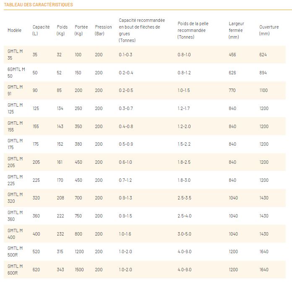Image resolution: width=292 pixels, height=283 pixels.
Task: Click the 624 opening value
Action: tap(263, 55)
